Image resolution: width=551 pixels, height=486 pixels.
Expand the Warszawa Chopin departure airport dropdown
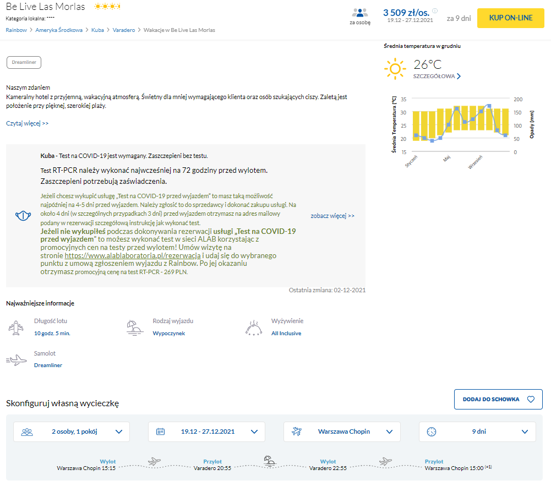342,432
